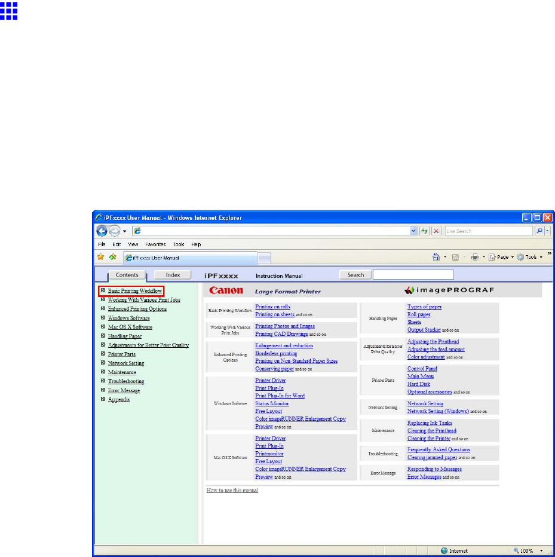555x557 pixels.
Task: Click the Live Search magnifier icon
Action: pos(539,231)
